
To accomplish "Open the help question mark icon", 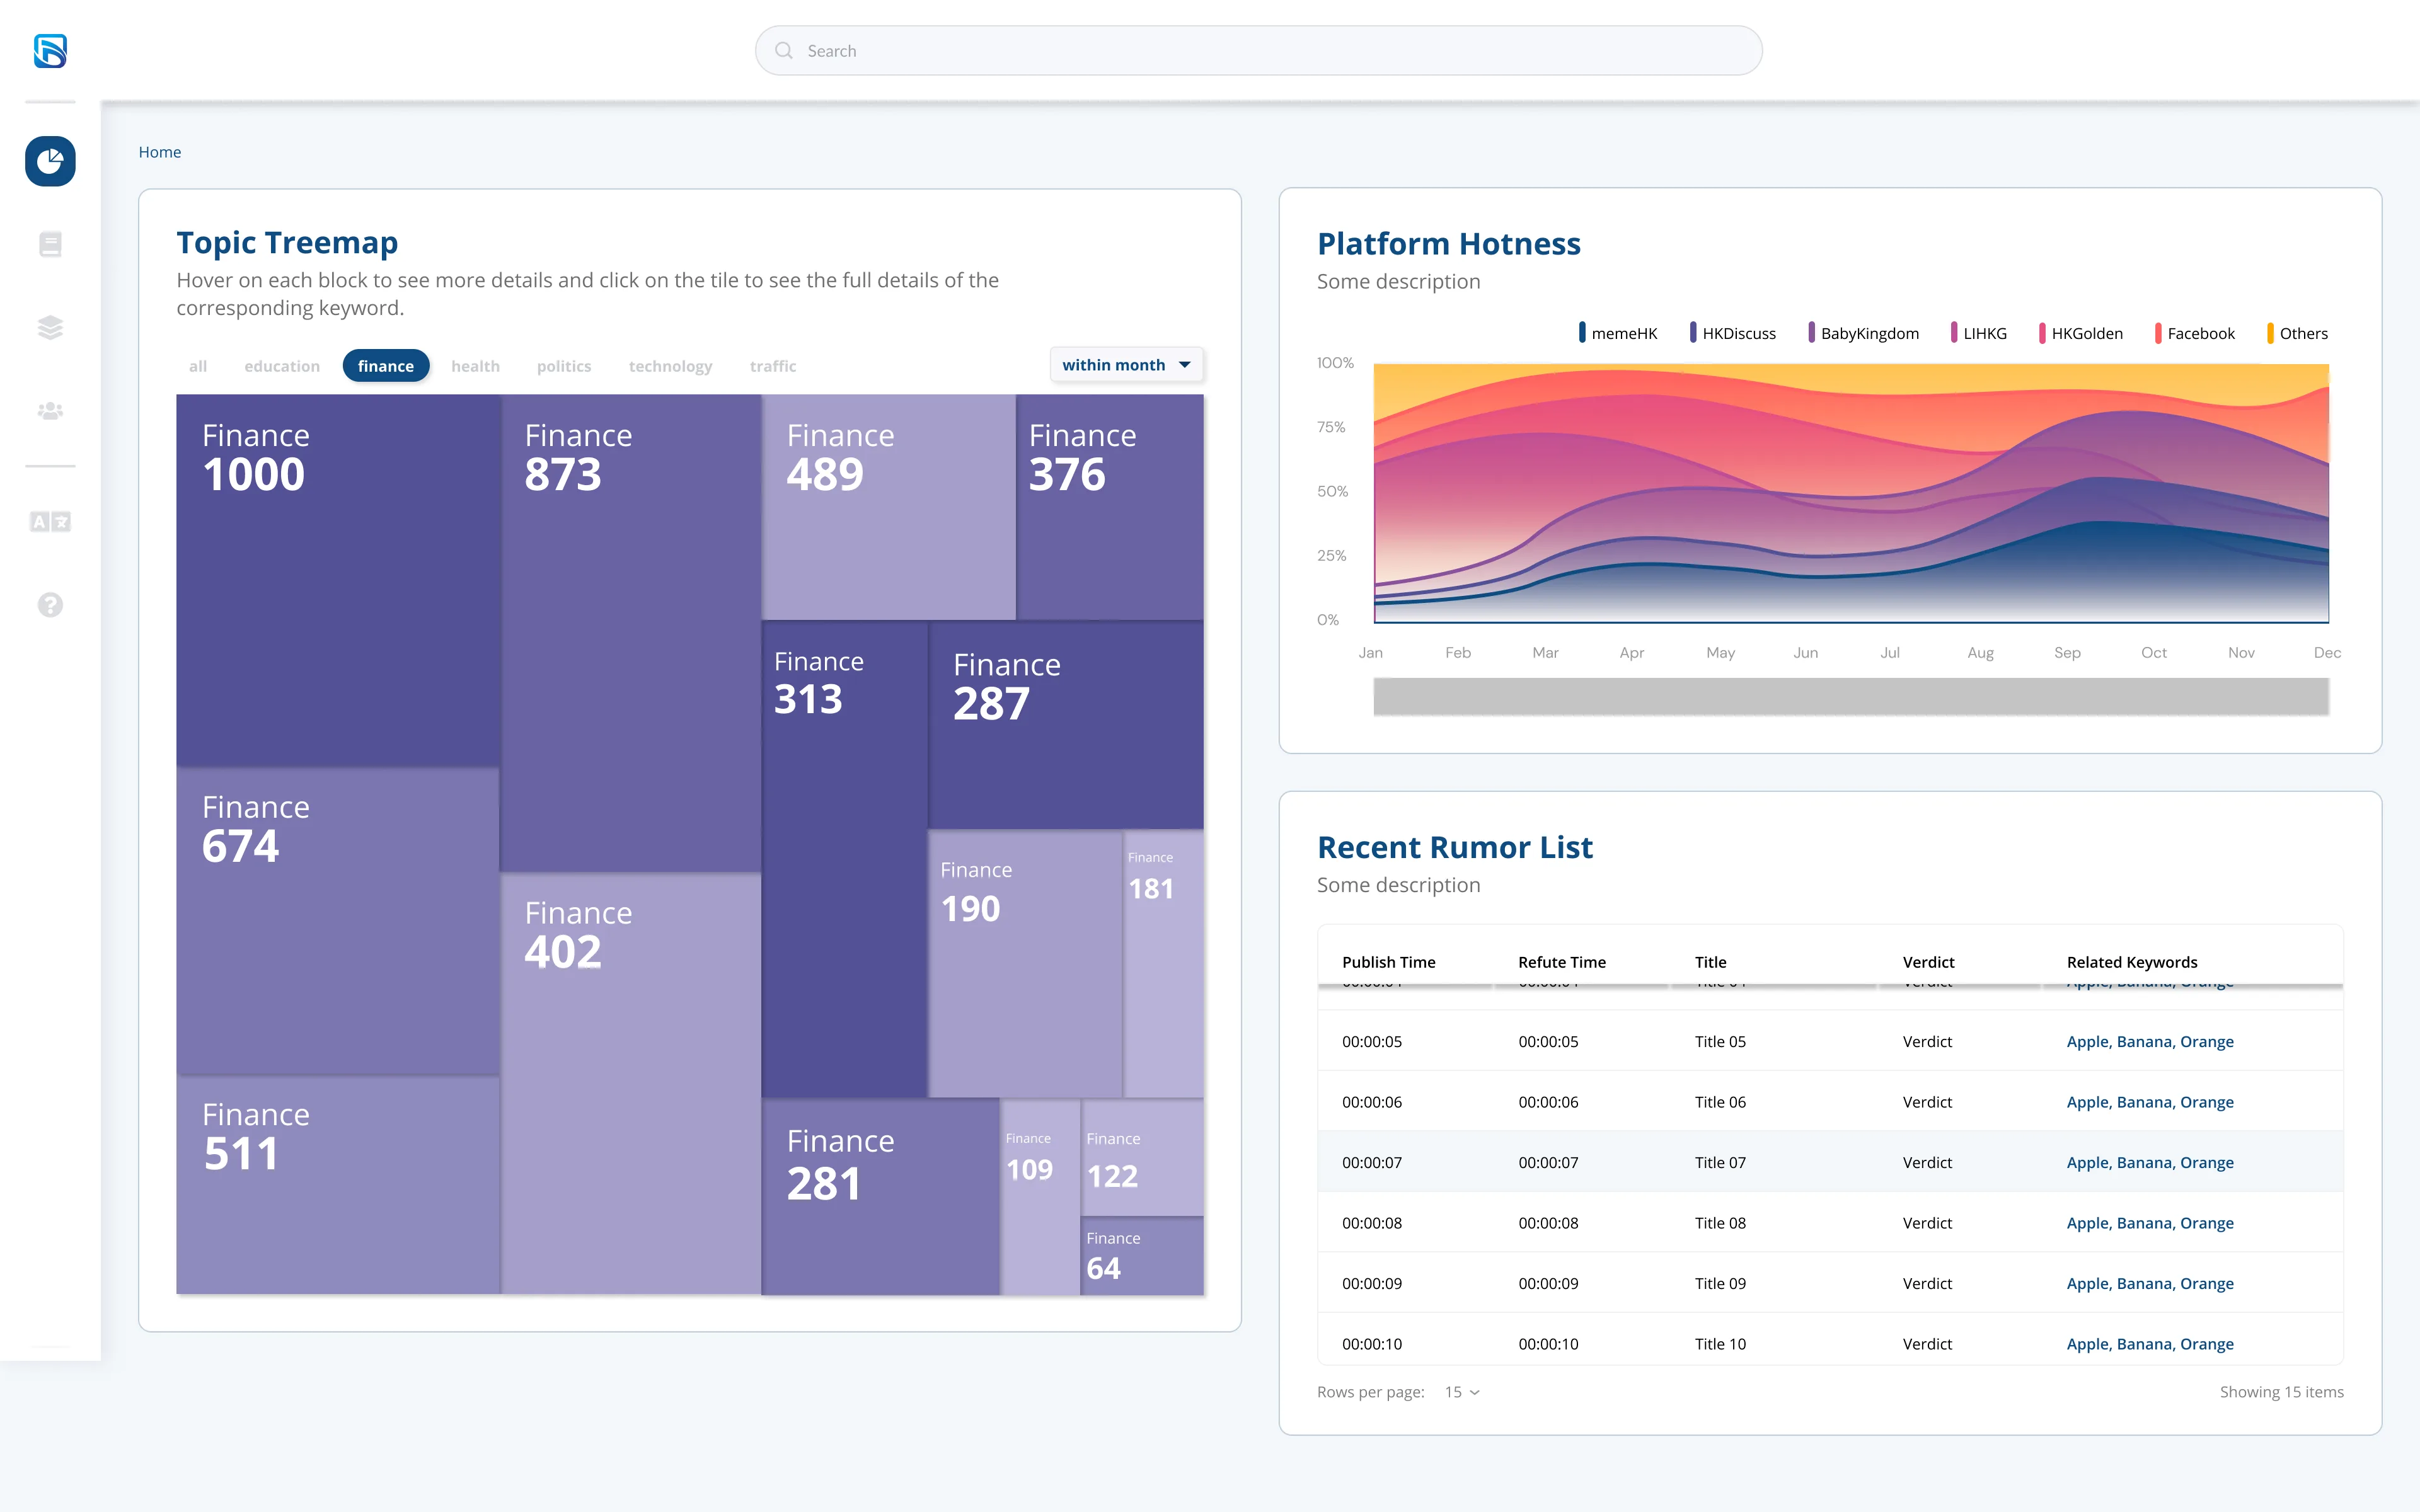I will click(x=50, y=605).
